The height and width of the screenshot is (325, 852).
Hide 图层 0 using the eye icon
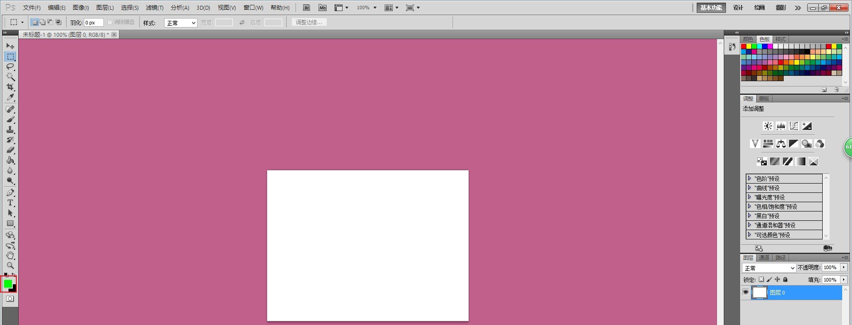click(745, 292)
